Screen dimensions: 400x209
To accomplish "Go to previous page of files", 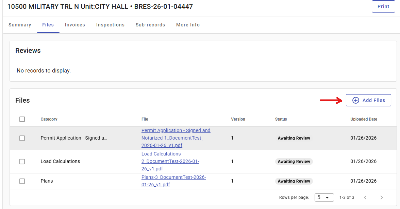I will coord(365,197).
